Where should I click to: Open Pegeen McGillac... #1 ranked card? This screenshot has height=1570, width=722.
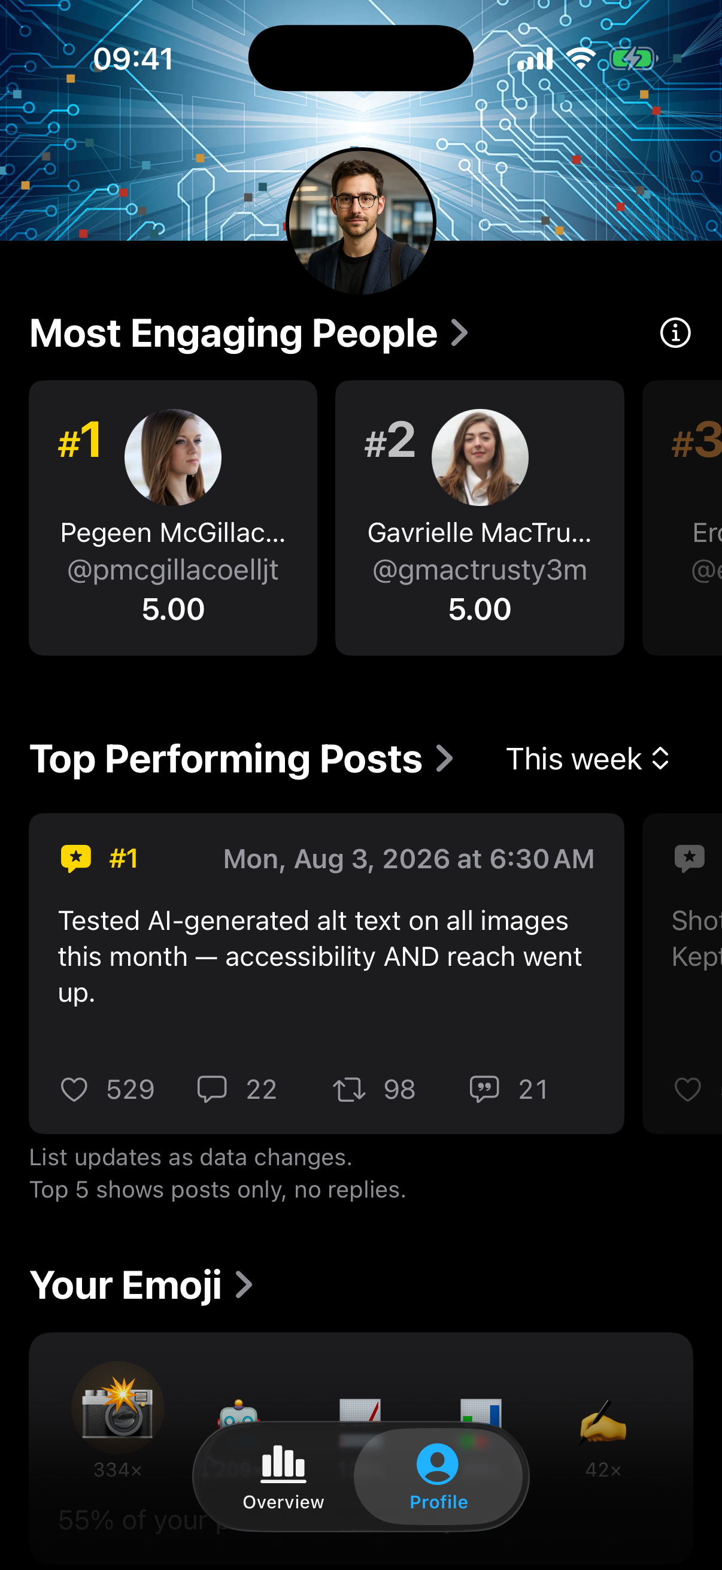(173, 518)
